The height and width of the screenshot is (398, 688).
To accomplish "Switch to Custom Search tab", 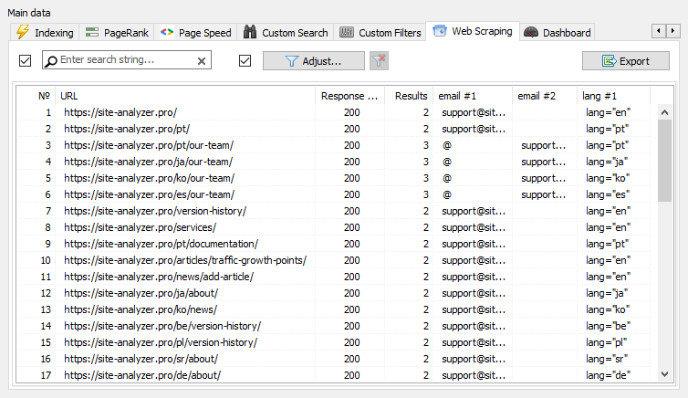I will coord(286,33).
